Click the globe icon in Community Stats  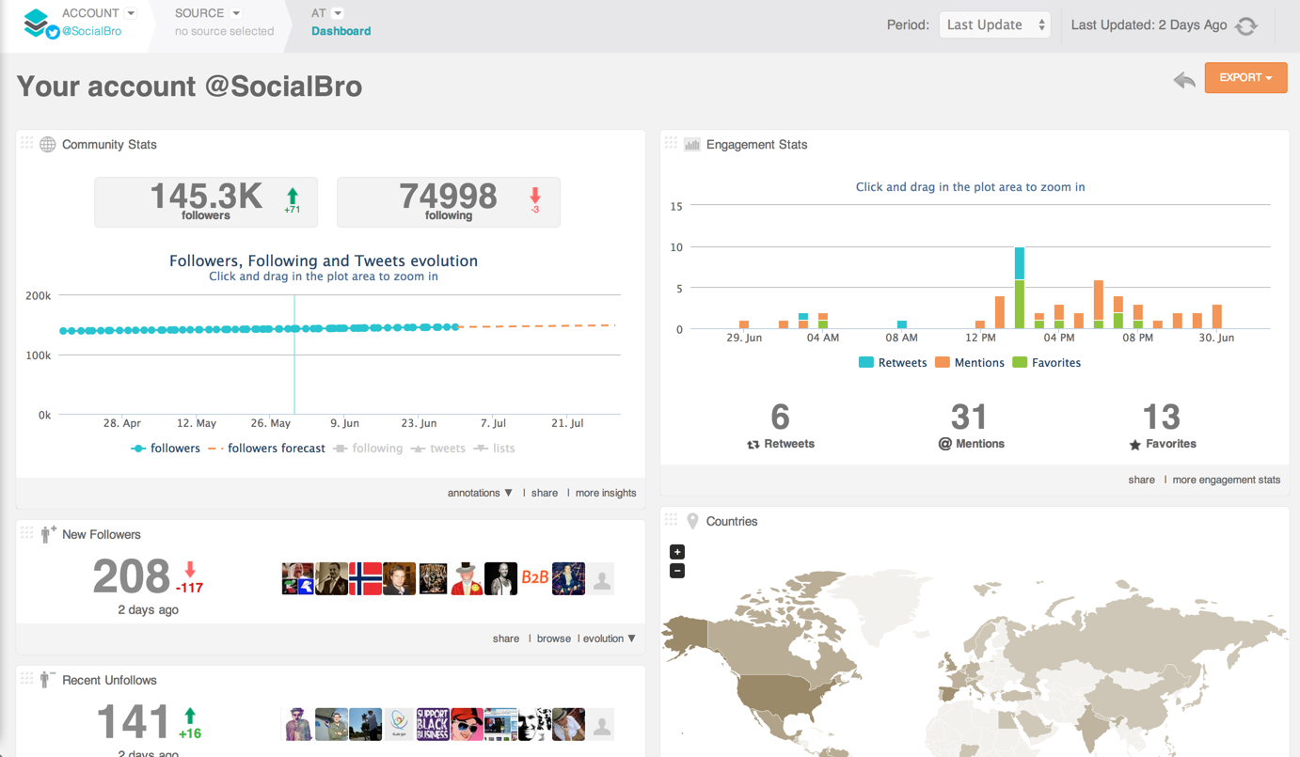[47, 144]
